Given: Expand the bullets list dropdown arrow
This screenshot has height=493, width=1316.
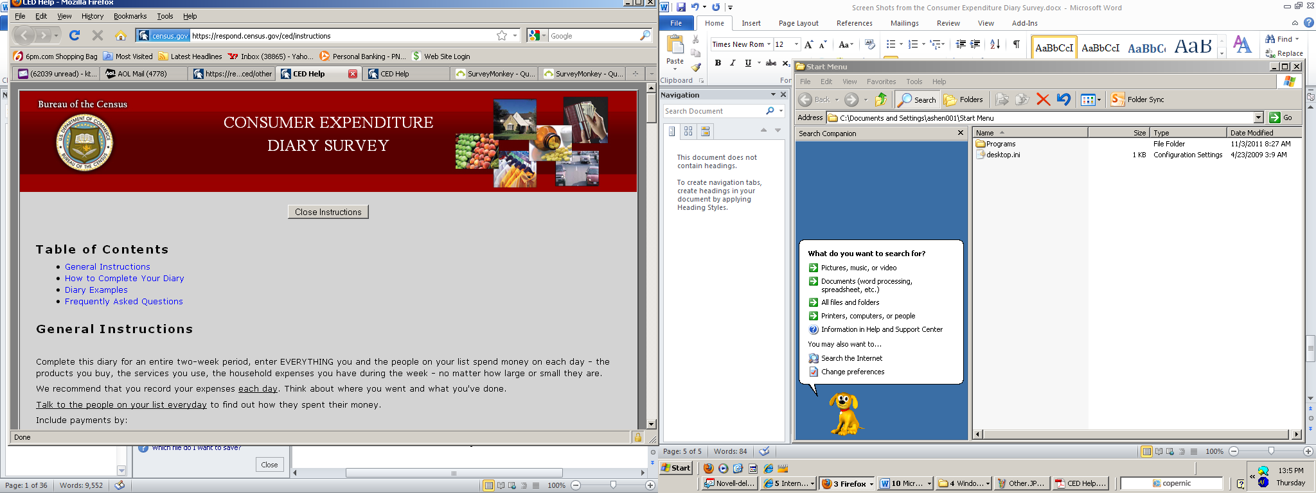Looking at the screenshot, I should click(x=901, y=44).
